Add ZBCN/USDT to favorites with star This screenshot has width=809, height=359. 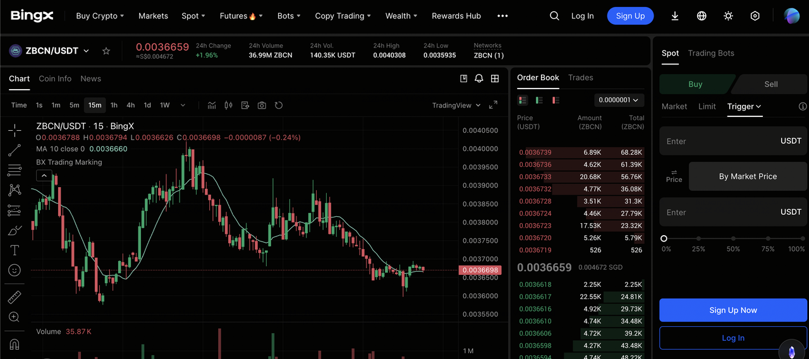pos(106,51)
